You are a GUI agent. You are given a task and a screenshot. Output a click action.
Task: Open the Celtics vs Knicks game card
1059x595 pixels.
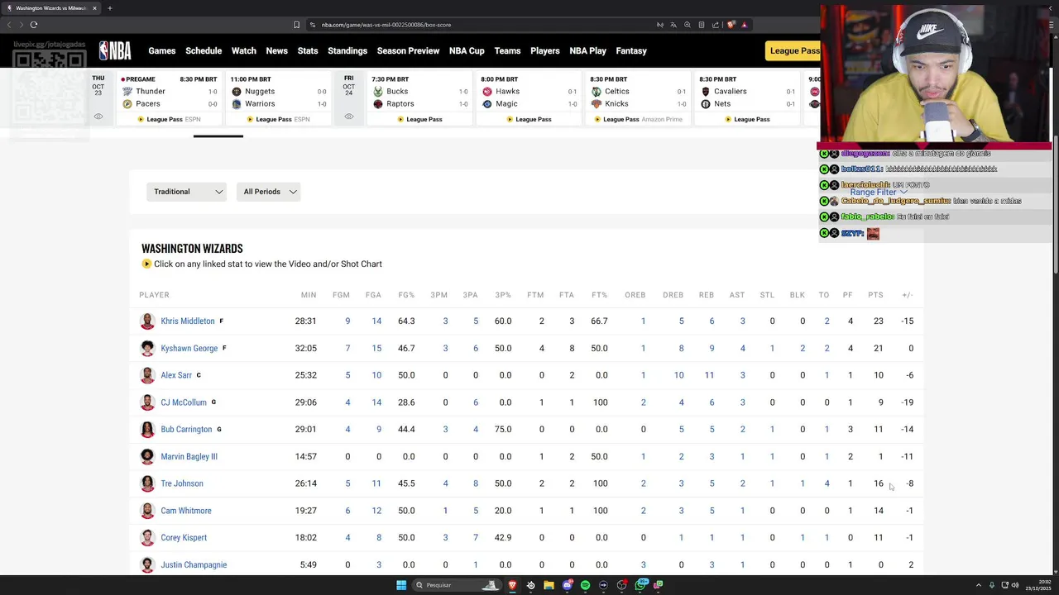tap(638, 99)
